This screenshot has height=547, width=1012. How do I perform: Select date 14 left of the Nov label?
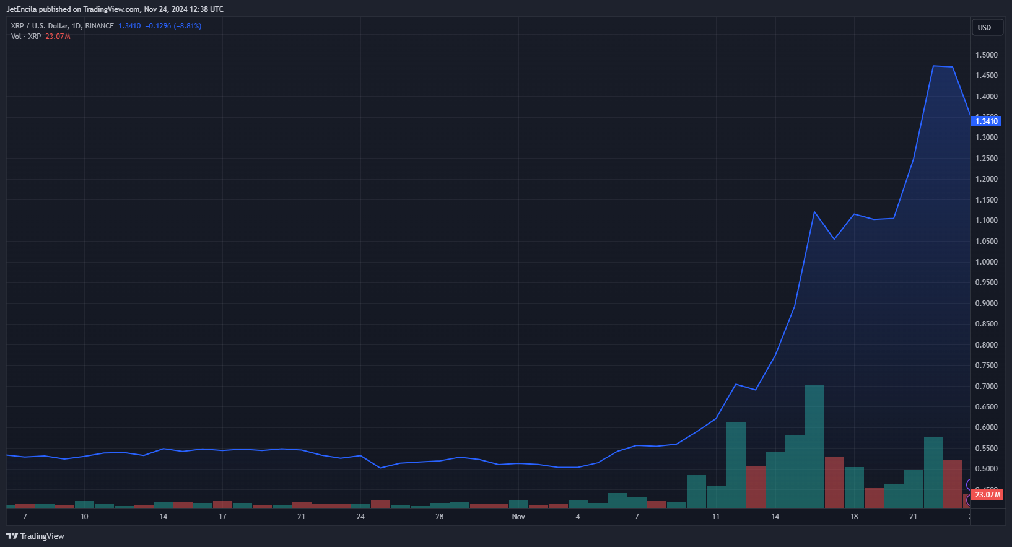(164, 517)
